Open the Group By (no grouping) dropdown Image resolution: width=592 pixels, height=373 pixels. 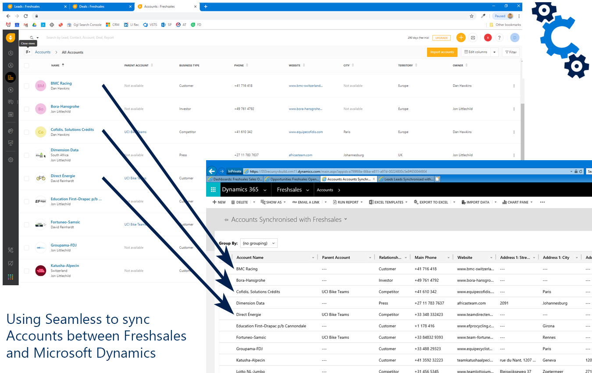(259, 243)
